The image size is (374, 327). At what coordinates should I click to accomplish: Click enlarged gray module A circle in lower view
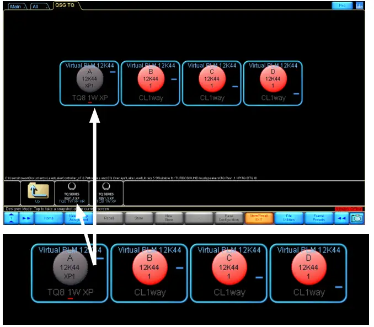click(x=71, y=268)
